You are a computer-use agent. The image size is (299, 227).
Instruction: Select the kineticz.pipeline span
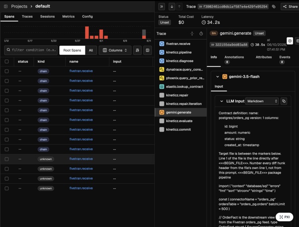point(181,52)
